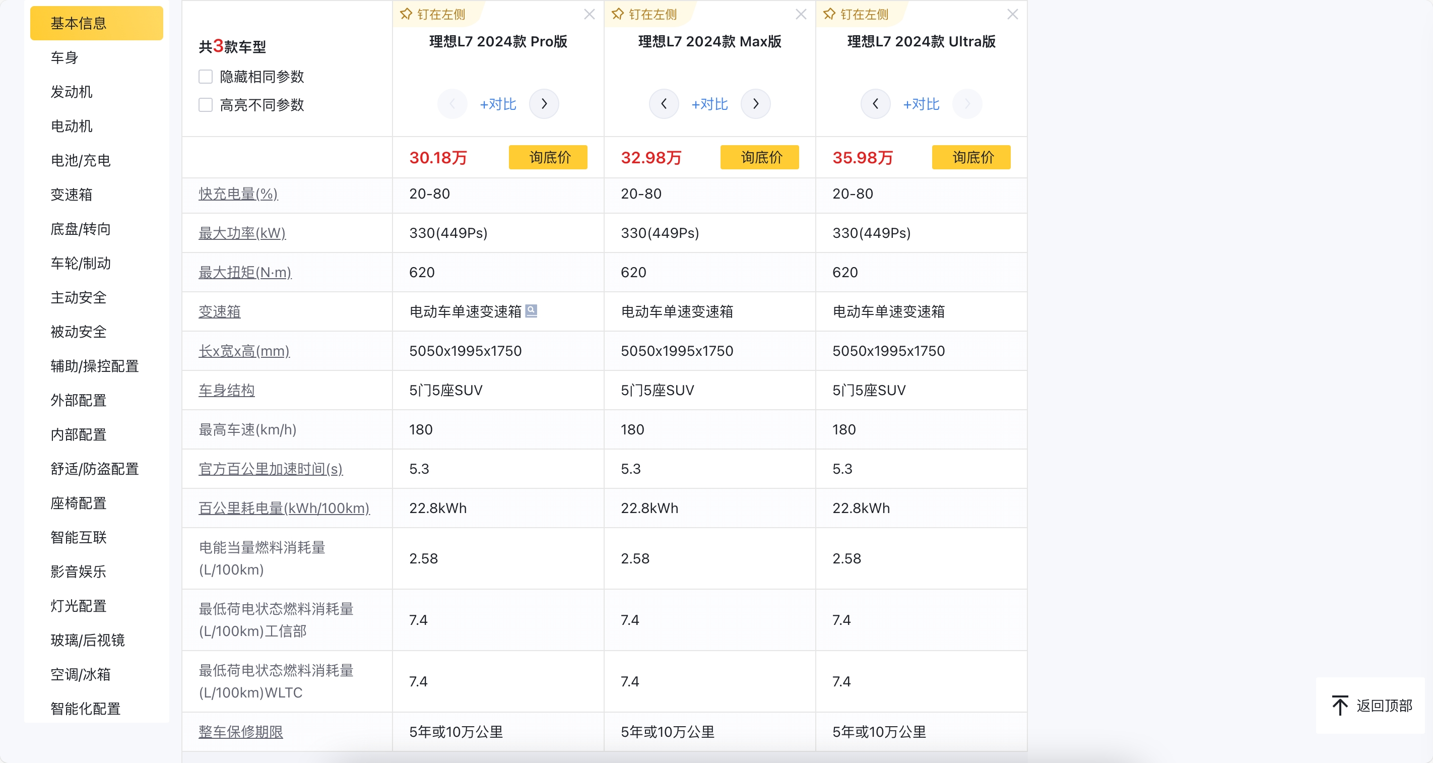Open the sidebar 变速箱 section
The height and width of the screenshot is (763, 1433).
pos(71,195)
